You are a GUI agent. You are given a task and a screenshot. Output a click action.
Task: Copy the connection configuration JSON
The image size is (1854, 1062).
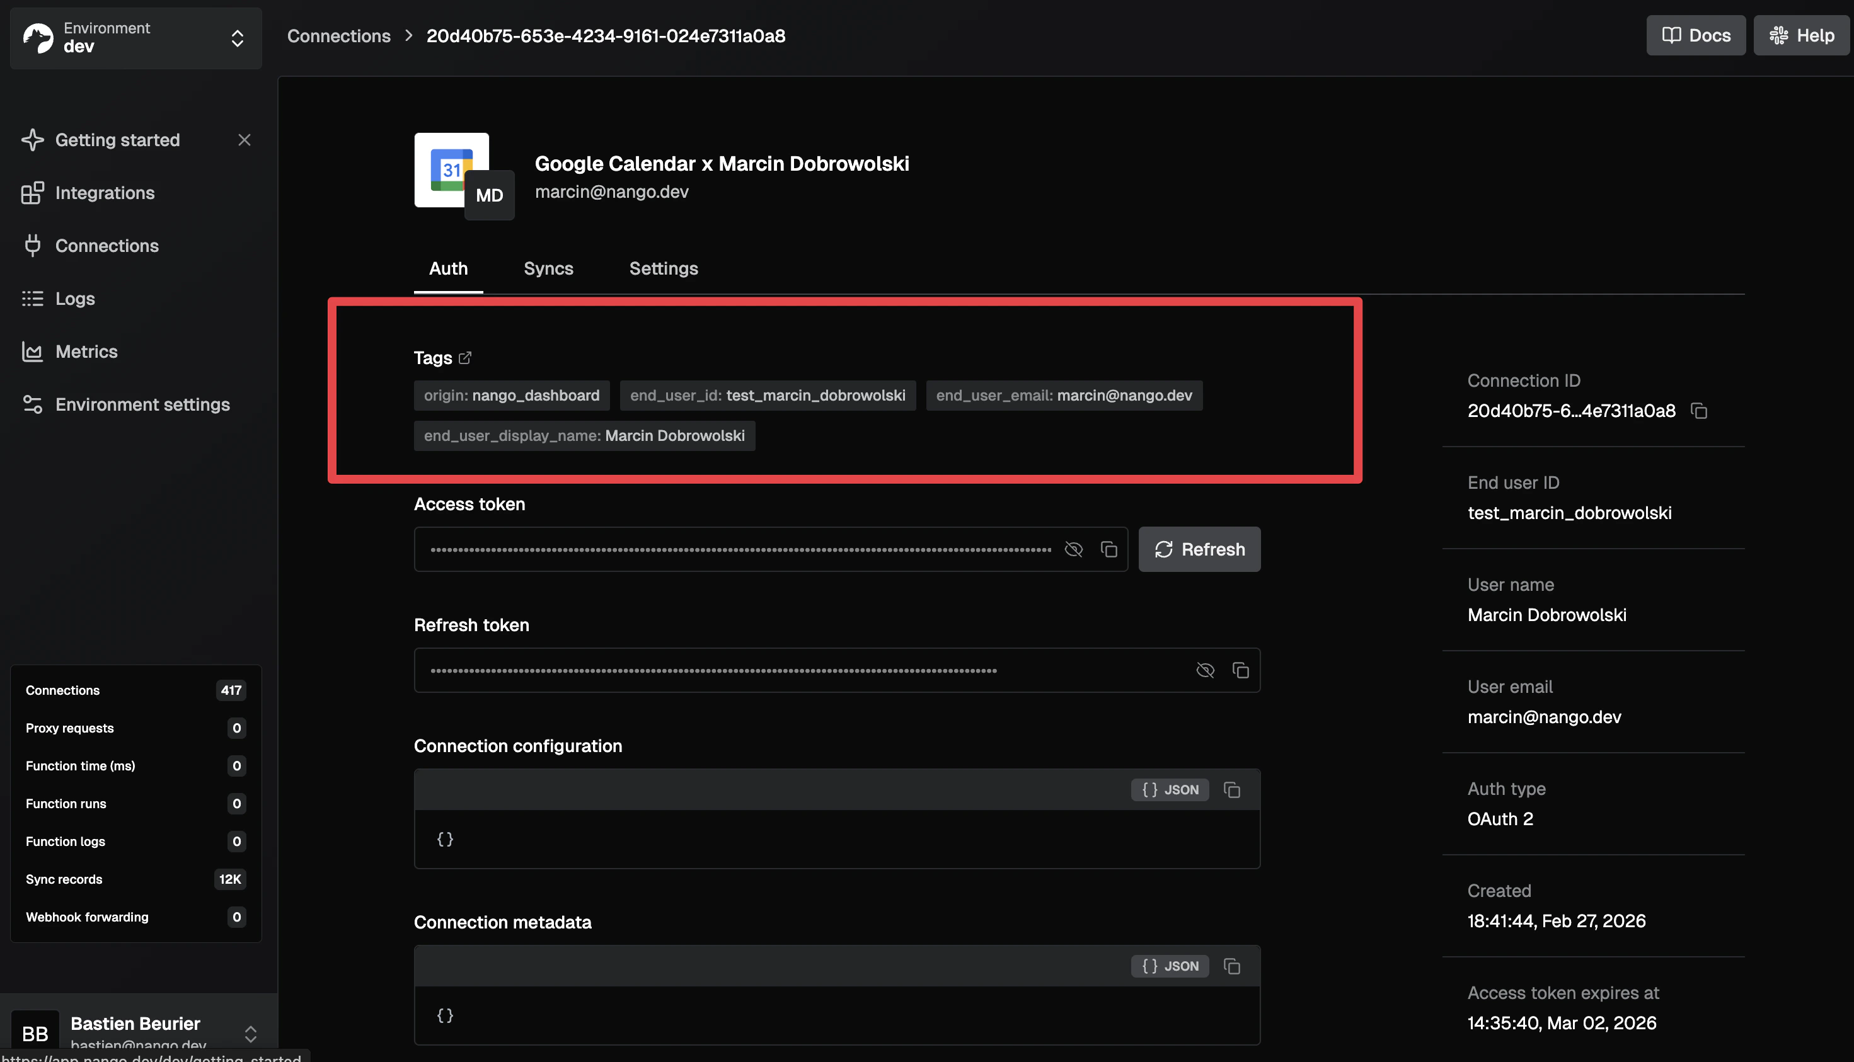1231,789
